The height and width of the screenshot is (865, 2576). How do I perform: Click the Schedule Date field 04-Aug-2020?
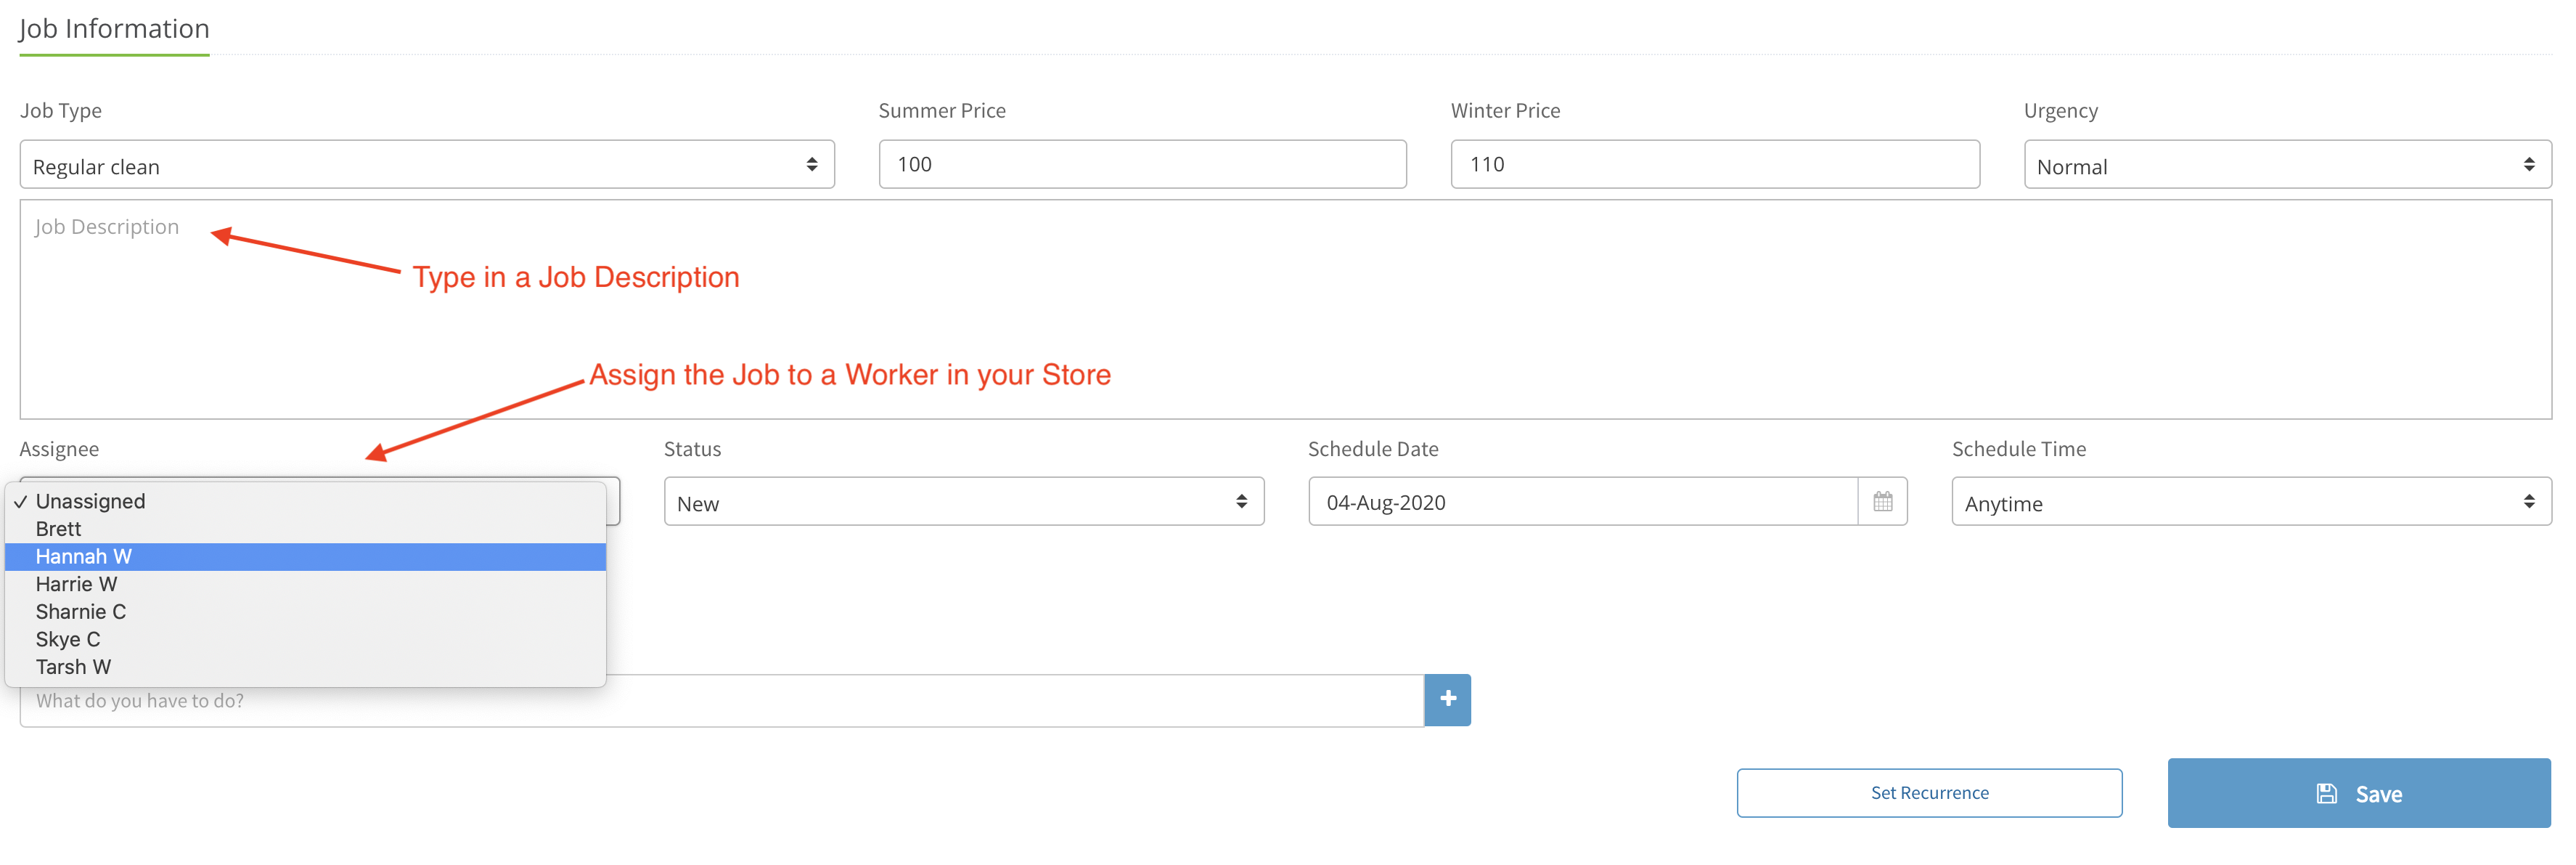[x=1583, y=502]
